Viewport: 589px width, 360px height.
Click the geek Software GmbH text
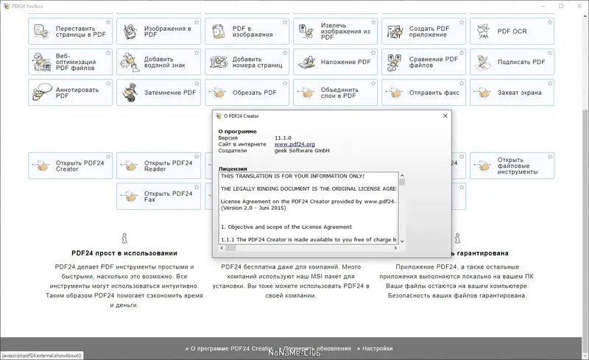click(302, 150)
